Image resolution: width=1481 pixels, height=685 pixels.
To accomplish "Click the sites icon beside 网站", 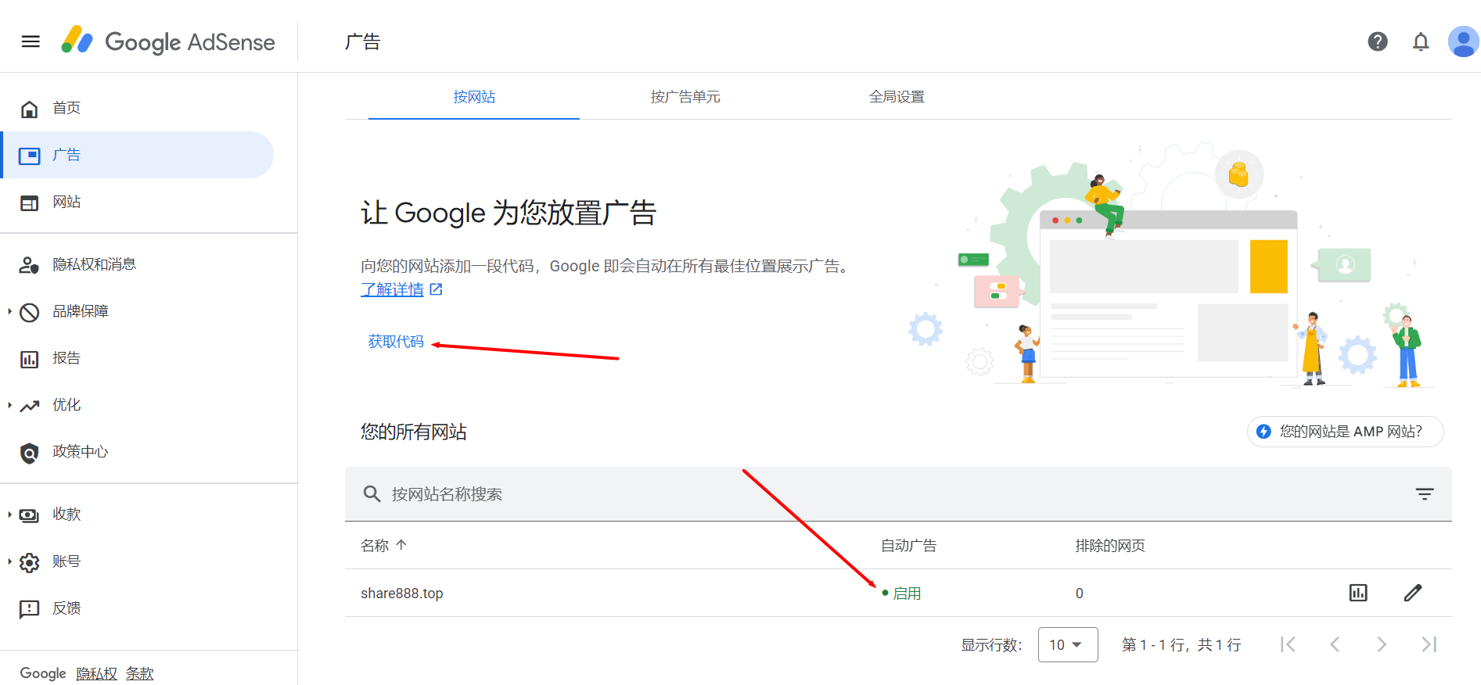I will tap(29, 203).
